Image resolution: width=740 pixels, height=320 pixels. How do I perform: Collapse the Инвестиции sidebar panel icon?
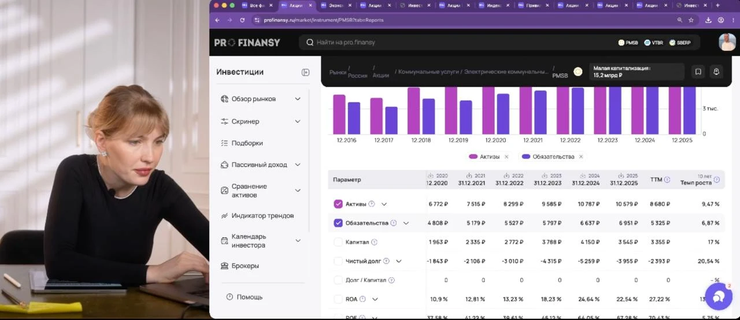(305, 72)
